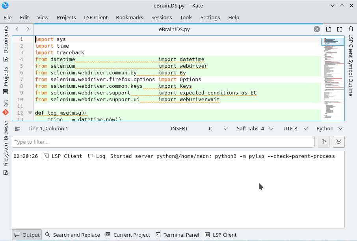Copy output log to clipboard

(324, 142)
